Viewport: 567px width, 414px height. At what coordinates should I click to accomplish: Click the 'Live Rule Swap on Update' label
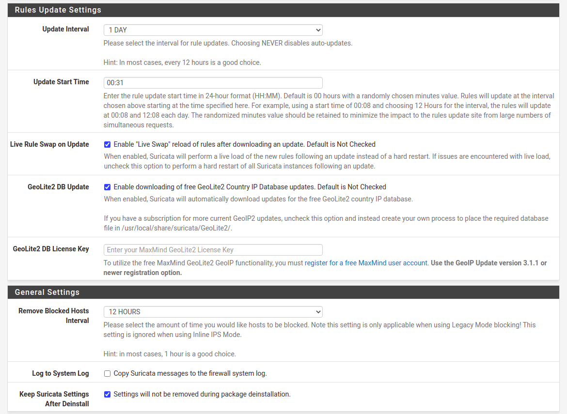tap(49, 144)
